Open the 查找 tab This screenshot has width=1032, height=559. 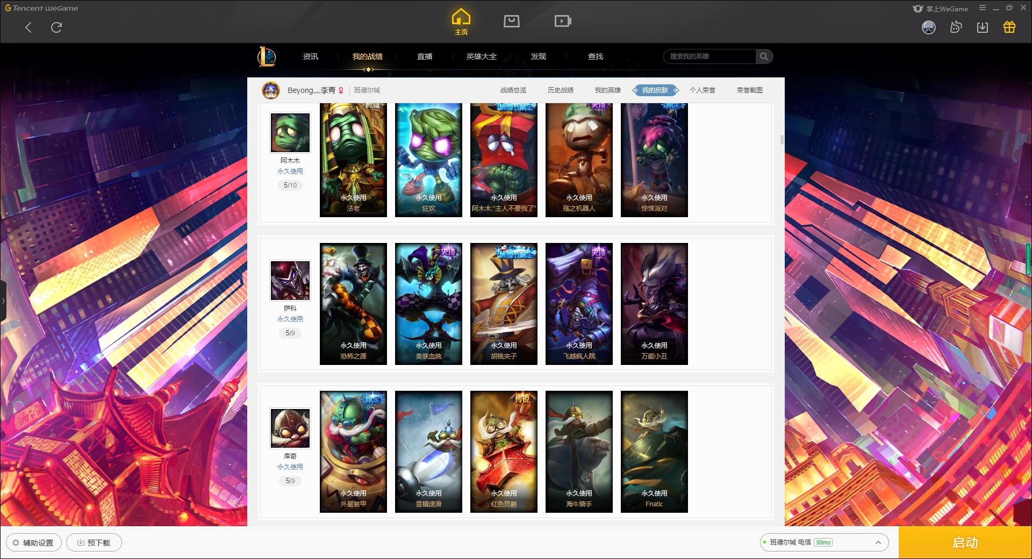[596, 56]
